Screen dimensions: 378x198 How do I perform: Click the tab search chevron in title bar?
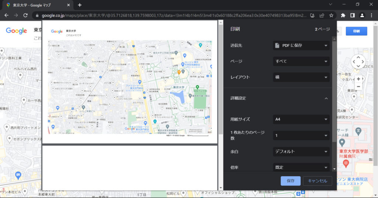(x=330, y=4)
